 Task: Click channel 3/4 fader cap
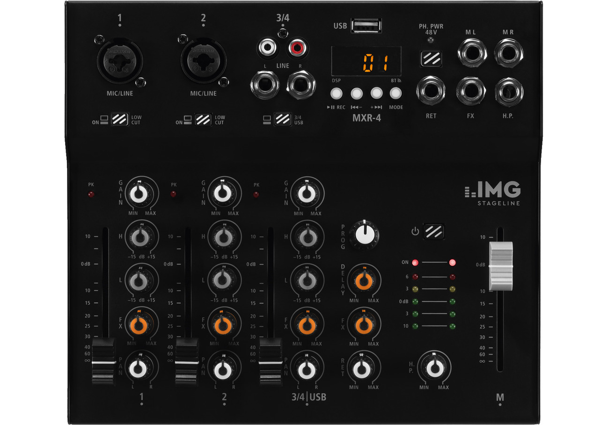pos(271,361)
